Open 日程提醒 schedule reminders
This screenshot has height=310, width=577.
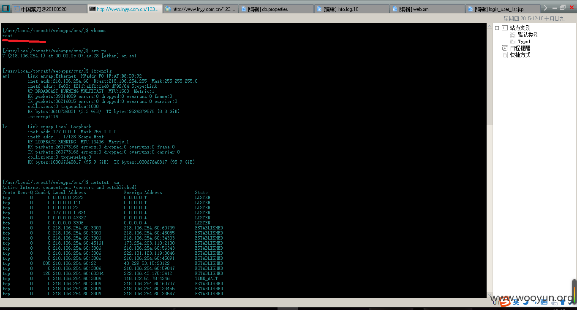point(520,48)
